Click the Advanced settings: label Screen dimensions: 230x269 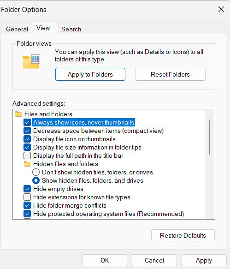point(39,103)
